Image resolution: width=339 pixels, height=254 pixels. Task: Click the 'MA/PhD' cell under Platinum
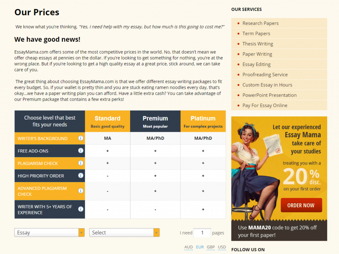[203, 138]
